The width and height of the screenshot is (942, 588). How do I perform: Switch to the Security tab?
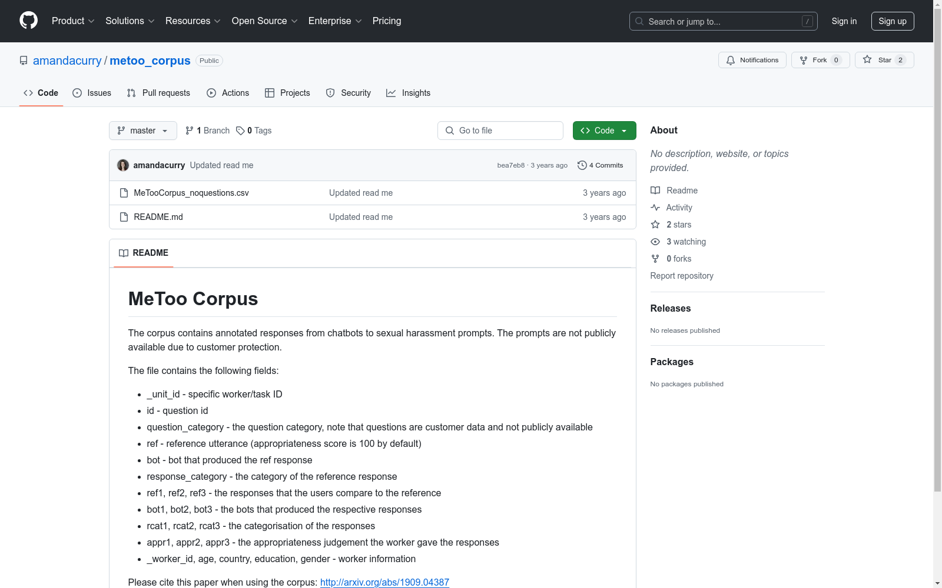(x=349, y=93)
